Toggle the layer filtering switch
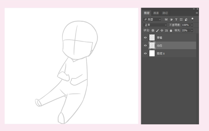The height and width of the screenshot is (131, 209). pyautogui.click(x=192, y=19)
